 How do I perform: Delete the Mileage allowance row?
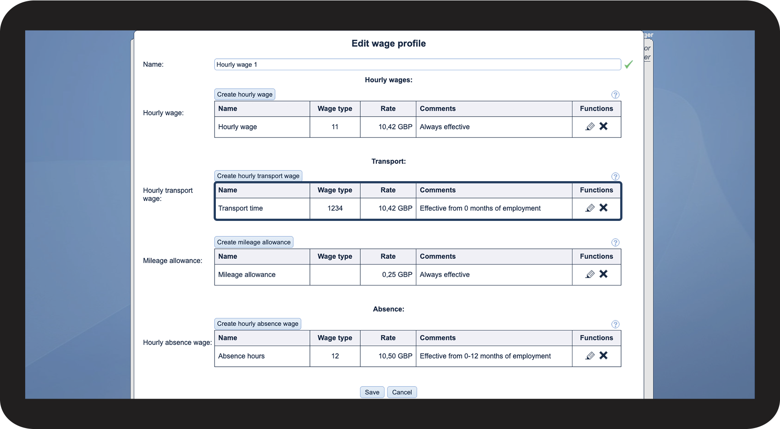[x=603, y=274]
